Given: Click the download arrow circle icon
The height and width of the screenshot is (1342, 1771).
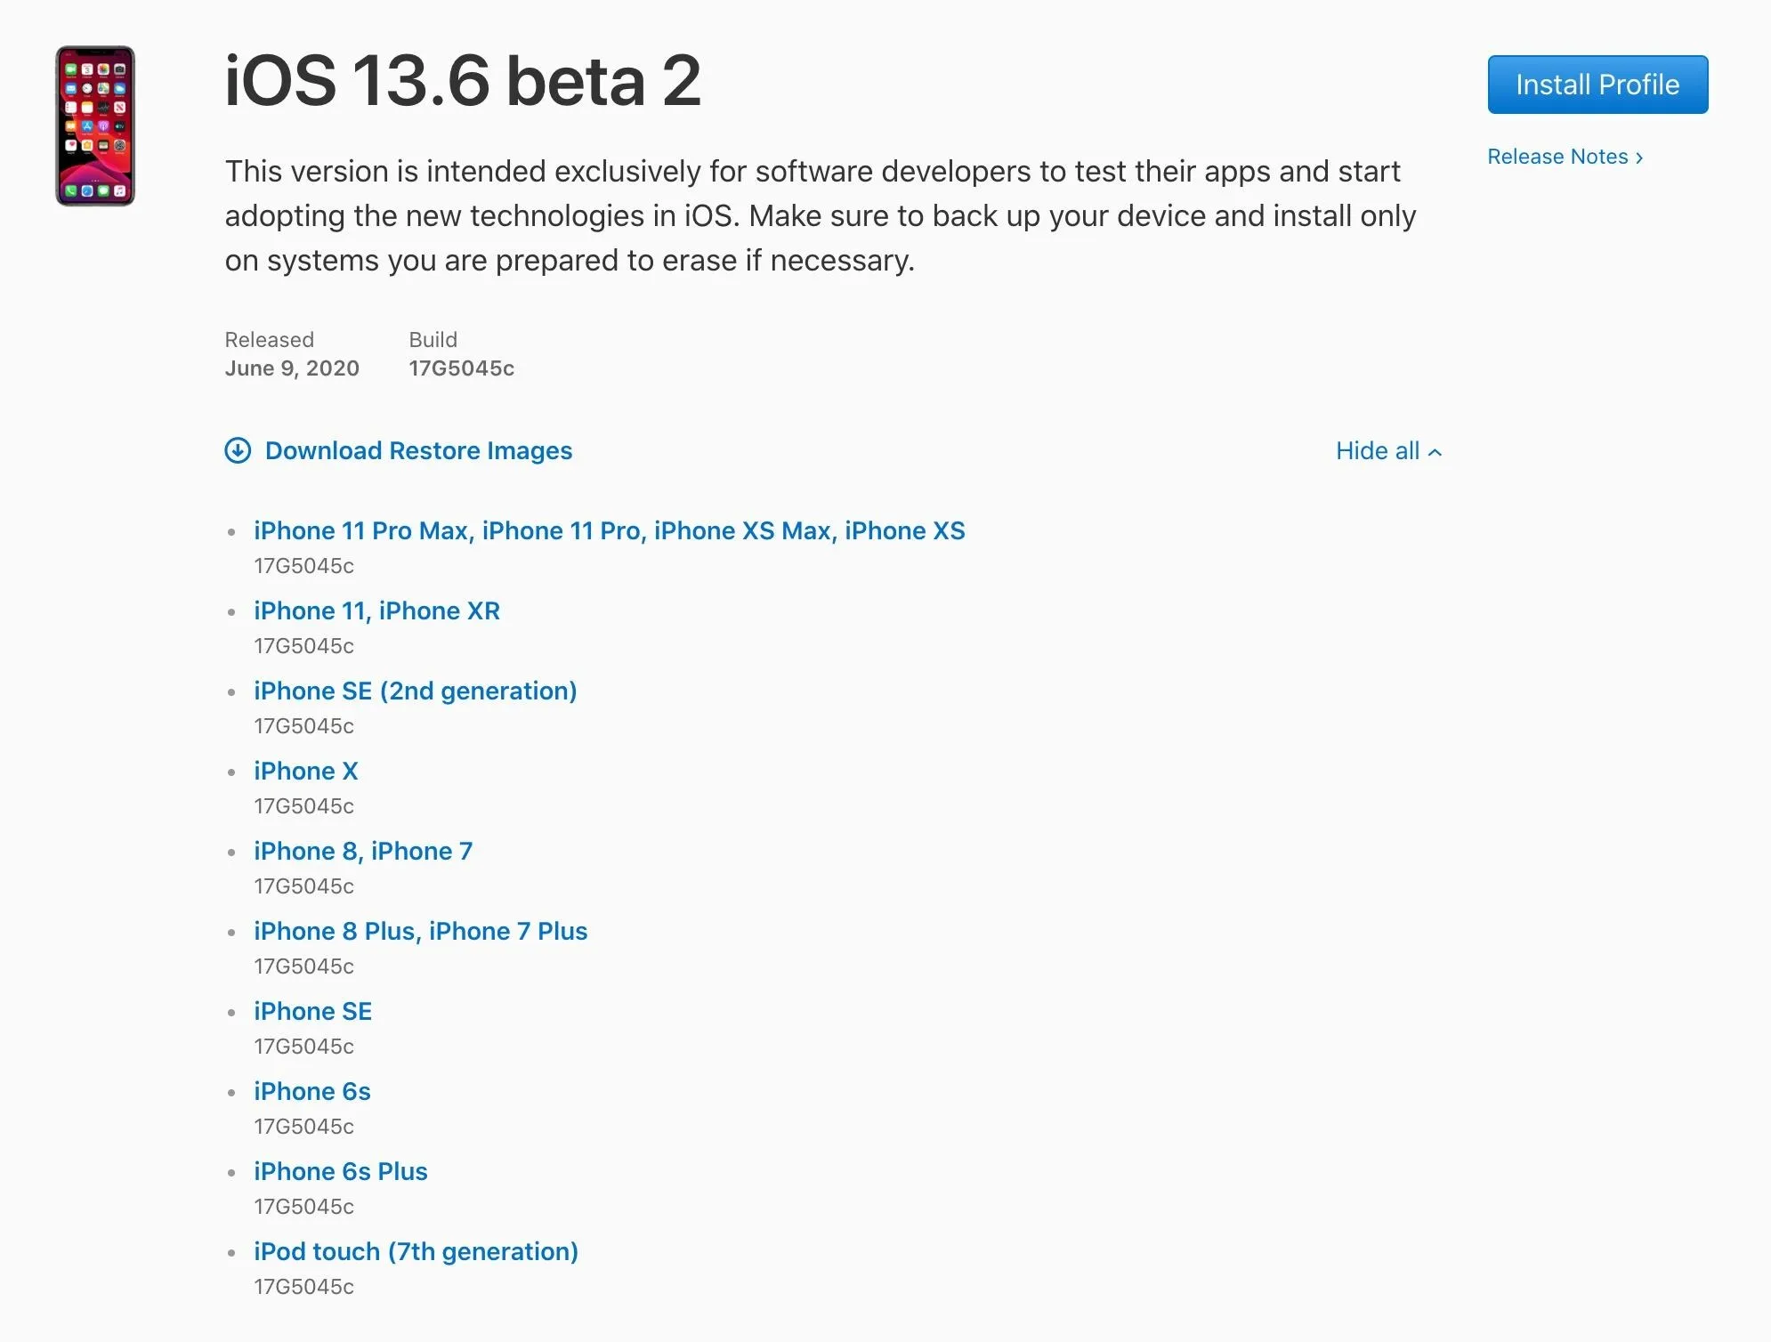Looking at the screenshot, I should click(238, 451).
